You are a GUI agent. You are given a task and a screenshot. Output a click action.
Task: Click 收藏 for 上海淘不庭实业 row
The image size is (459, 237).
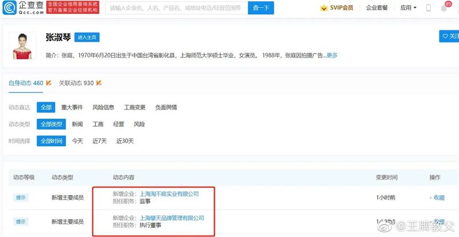pyautogui.click(x=439, y=198)
